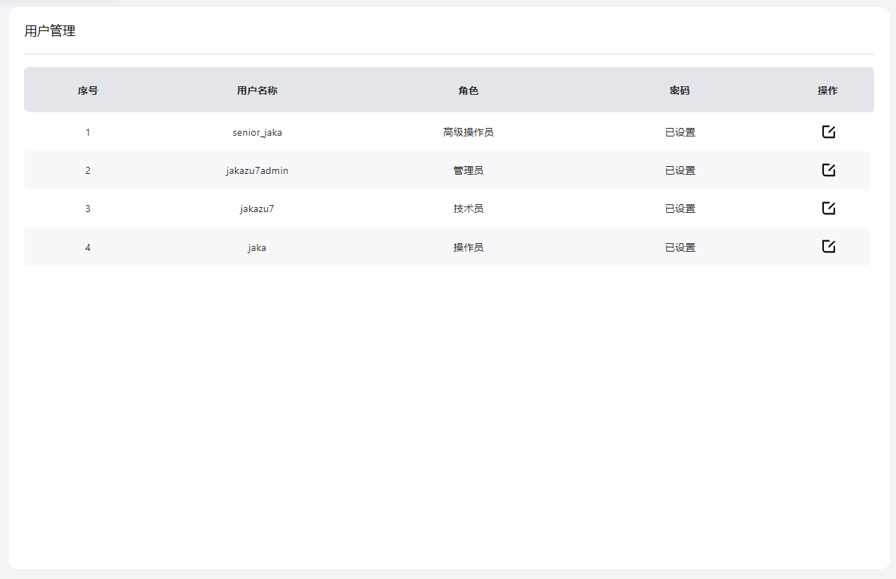Viewport: 896px width, 579px height.
Task: Click the edit icon for senior_jaka
Action: (828, 132)
